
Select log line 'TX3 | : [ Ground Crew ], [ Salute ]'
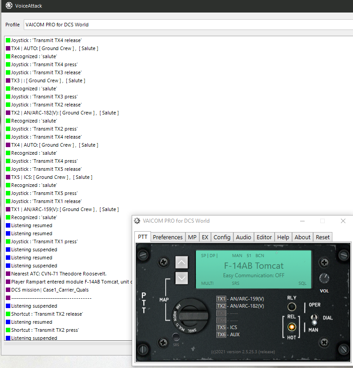point(45,80)
